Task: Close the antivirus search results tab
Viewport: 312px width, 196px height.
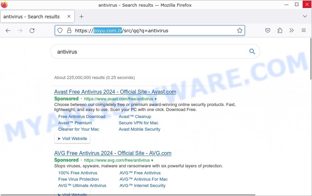Action: click(69, 16)
